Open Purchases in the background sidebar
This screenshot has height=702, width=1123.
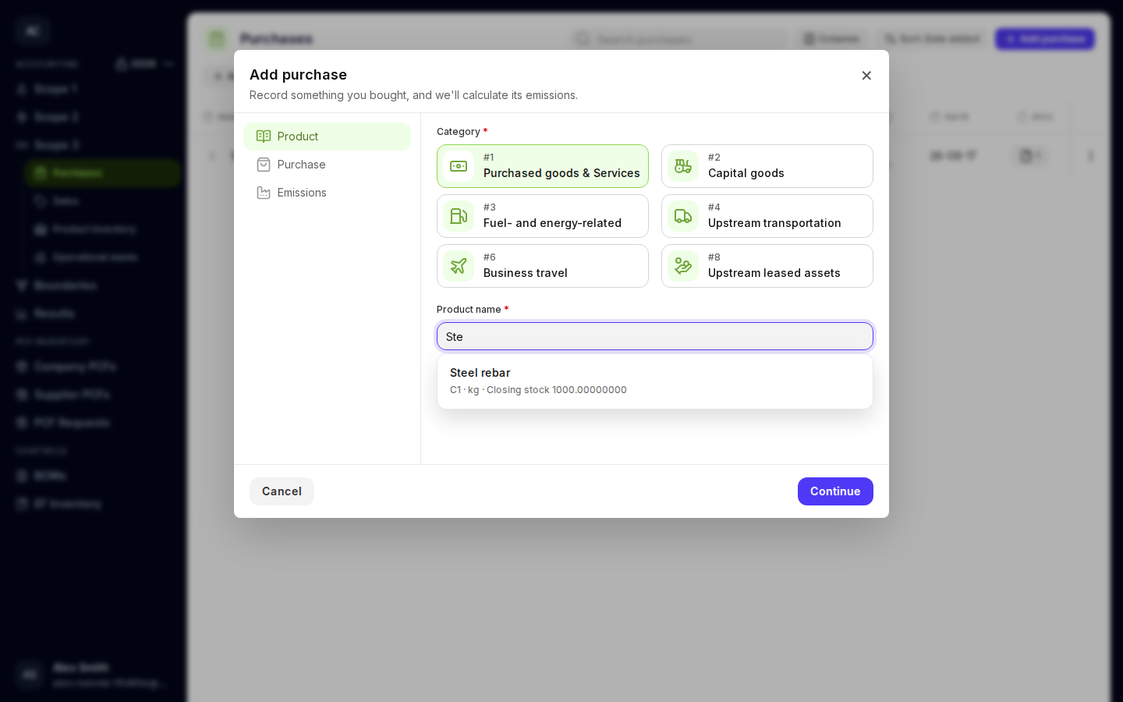point(103,173)
